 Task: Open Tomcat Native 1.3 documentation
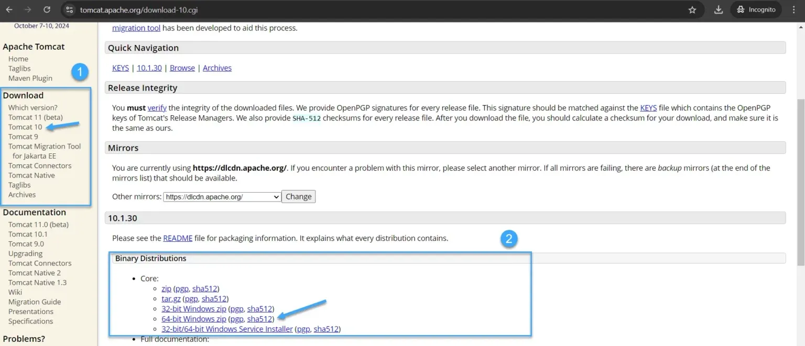click(37, 283)
